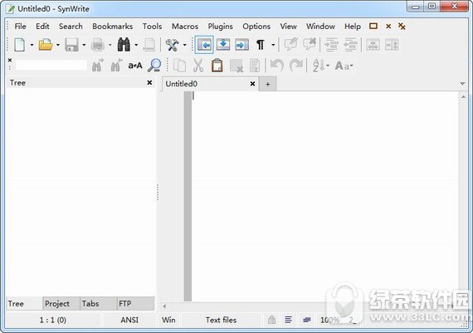473x333 pixels.
Task: Close the Tree panel
Action: coord(149,82)
